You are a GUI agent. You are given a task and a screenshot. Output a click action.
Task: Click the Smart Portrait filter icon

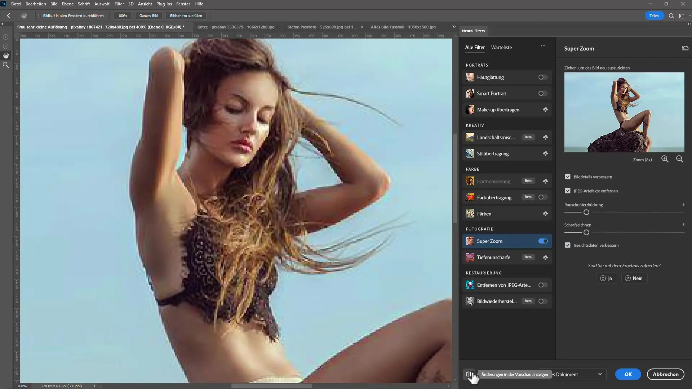coord(470,93)
